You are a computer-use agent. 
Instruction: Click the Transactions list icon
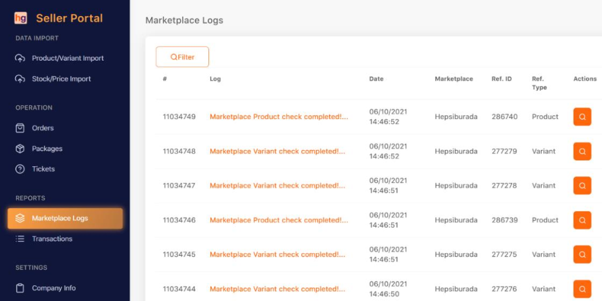tap(20, 239)
